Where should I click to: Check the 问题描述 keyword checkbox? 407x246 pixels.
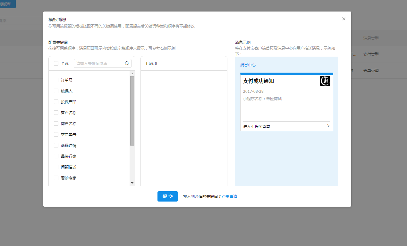(x=56, y=167)
